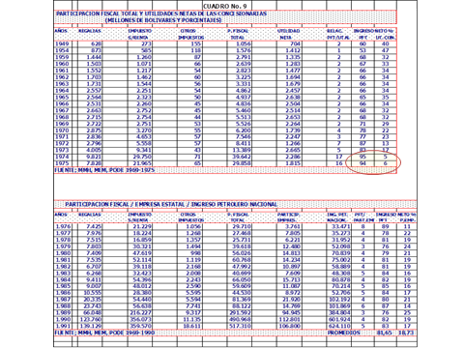This screenshot has width=464, height=348.
Task: Select the REGALIAS header in top table
Action: click(90, 31)
